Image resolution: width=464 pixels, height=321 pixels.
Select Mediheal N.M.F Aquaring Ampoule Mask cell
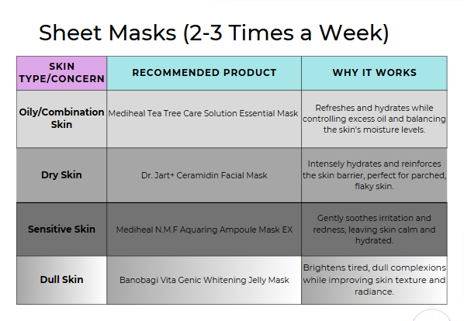204,230
